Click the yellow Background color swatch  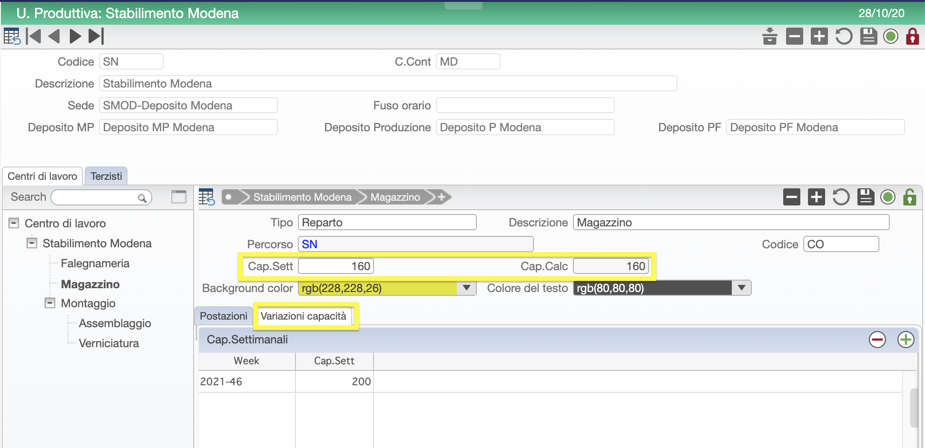(378, 288)
